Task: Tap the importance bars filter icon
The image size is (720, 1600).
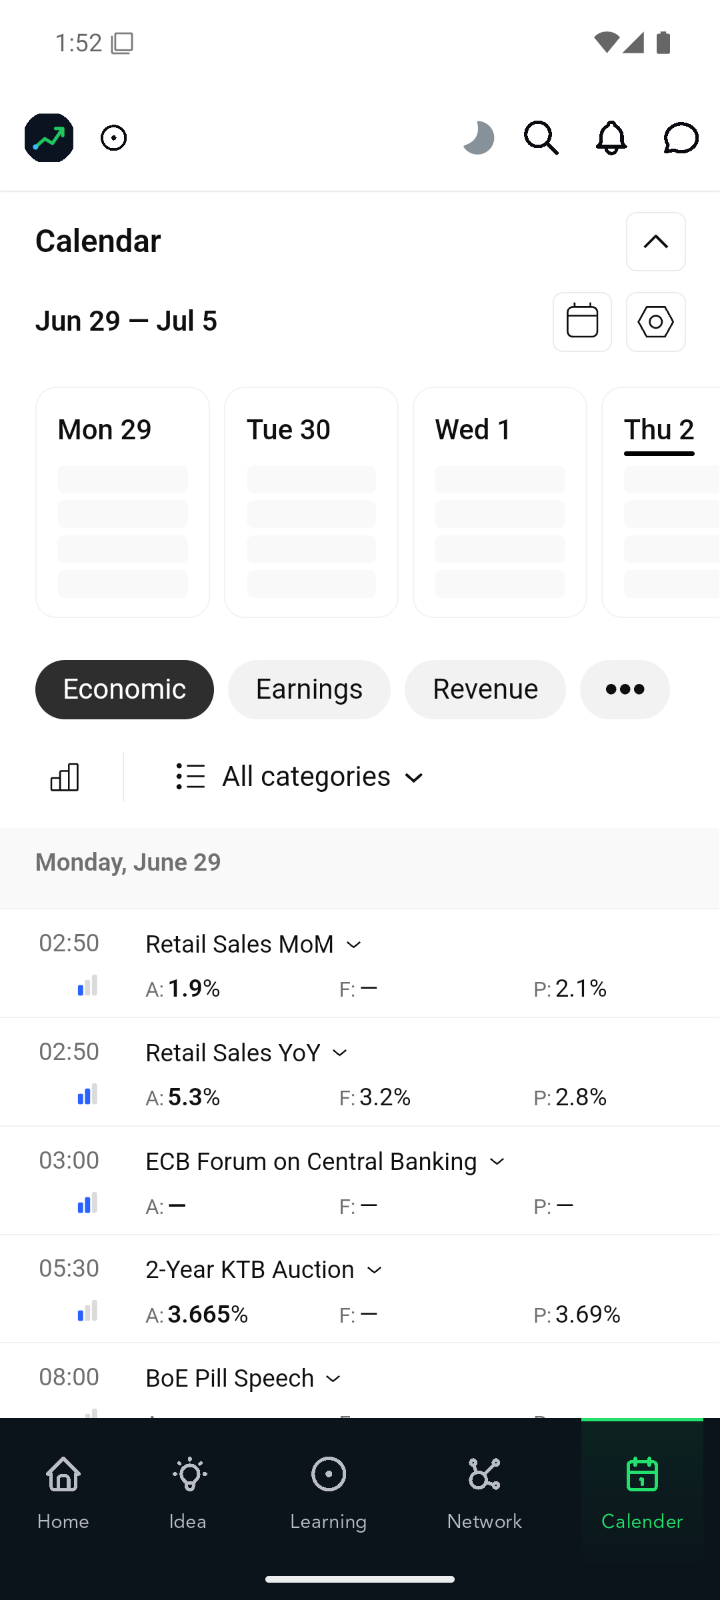Action: point(65,777)
